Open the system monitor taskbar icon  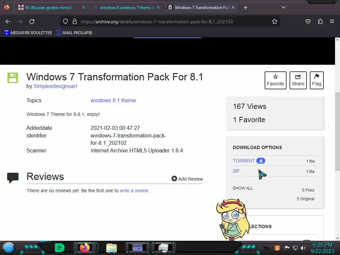163,248
